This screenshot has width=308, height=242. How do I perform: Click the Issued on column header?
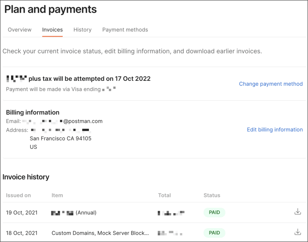pyautogui.click(x=18, y=195)
